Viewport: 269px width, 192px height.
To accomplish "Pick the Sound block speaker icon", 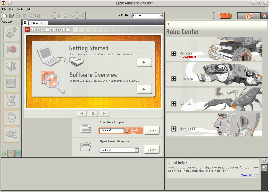I will (11, 67).
